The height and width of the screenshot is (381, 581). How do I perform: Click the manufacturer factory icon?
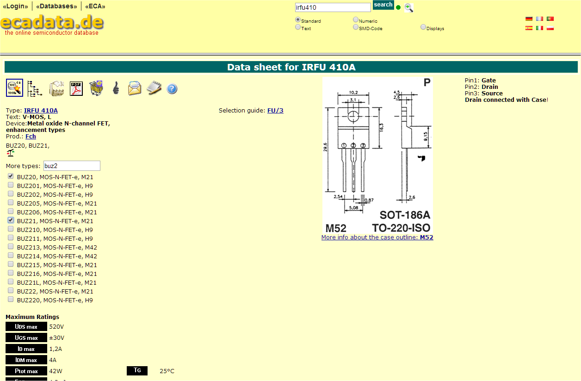[57, 88]
